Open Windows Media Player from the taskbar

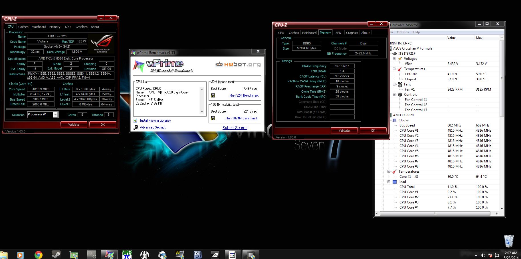(x=20, y=254)
